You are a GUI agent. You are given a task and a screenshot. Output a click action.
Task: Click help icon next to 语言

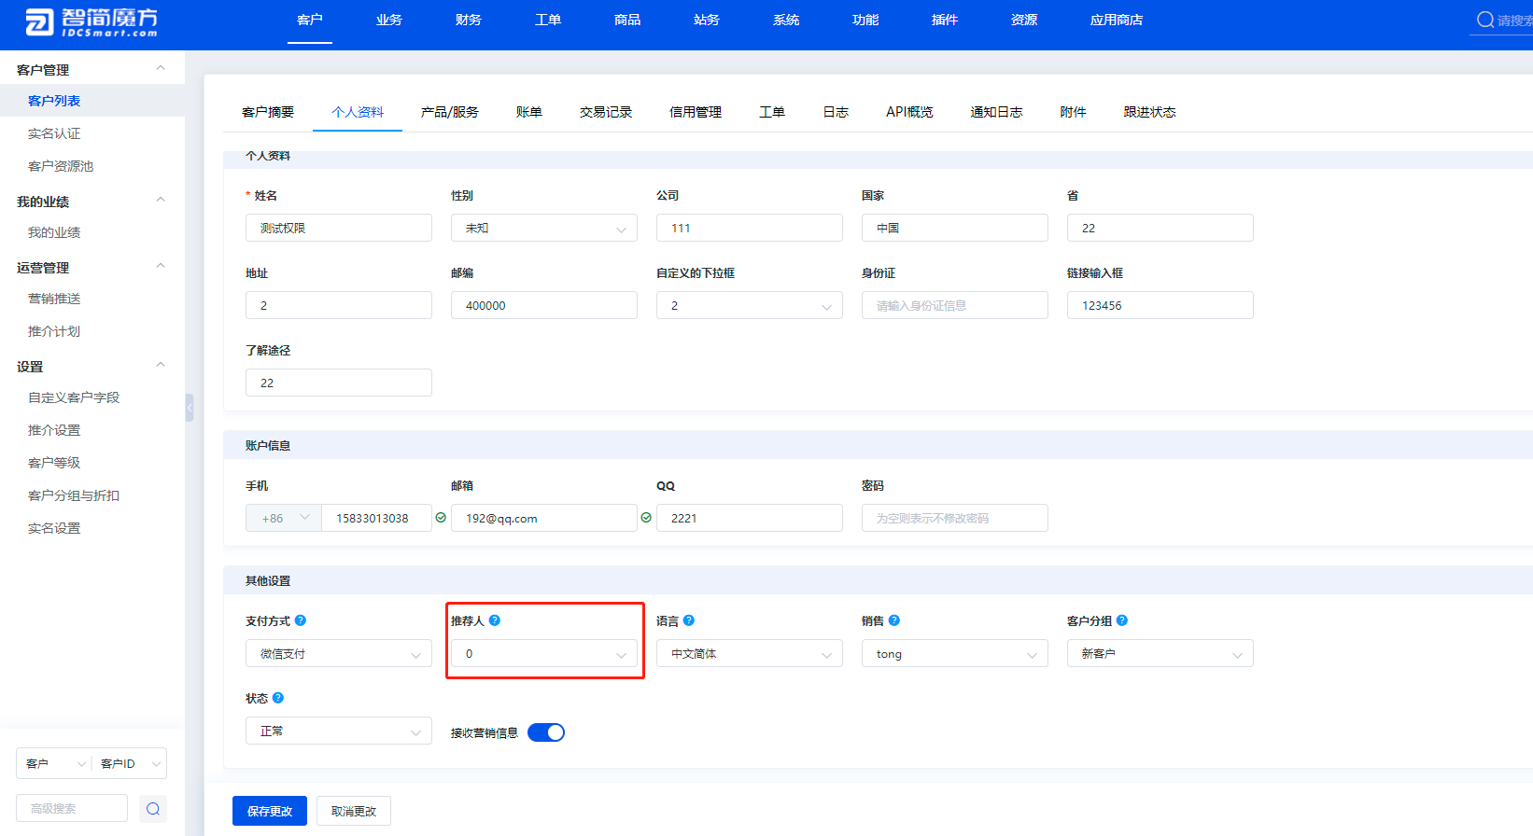click(689, 620)
